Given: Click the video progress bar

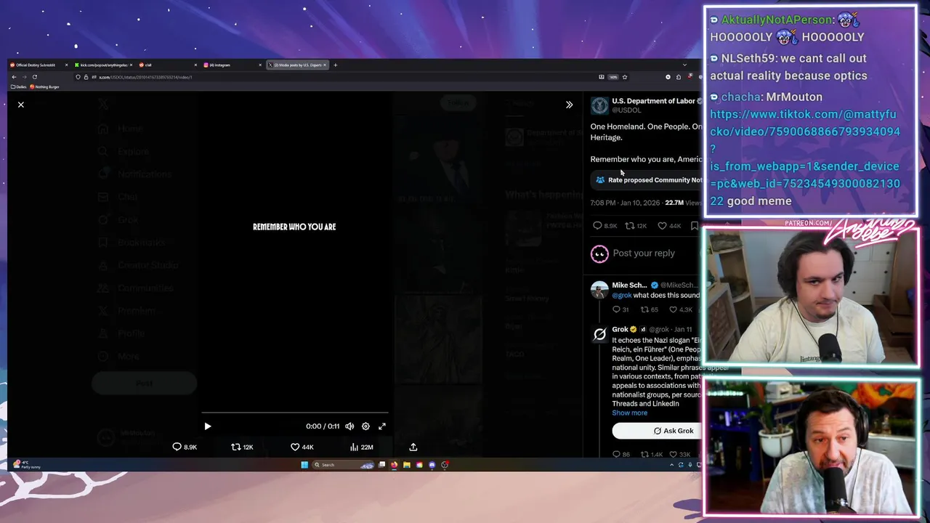Looking at the screenshot, I should (x=295, y=413).
